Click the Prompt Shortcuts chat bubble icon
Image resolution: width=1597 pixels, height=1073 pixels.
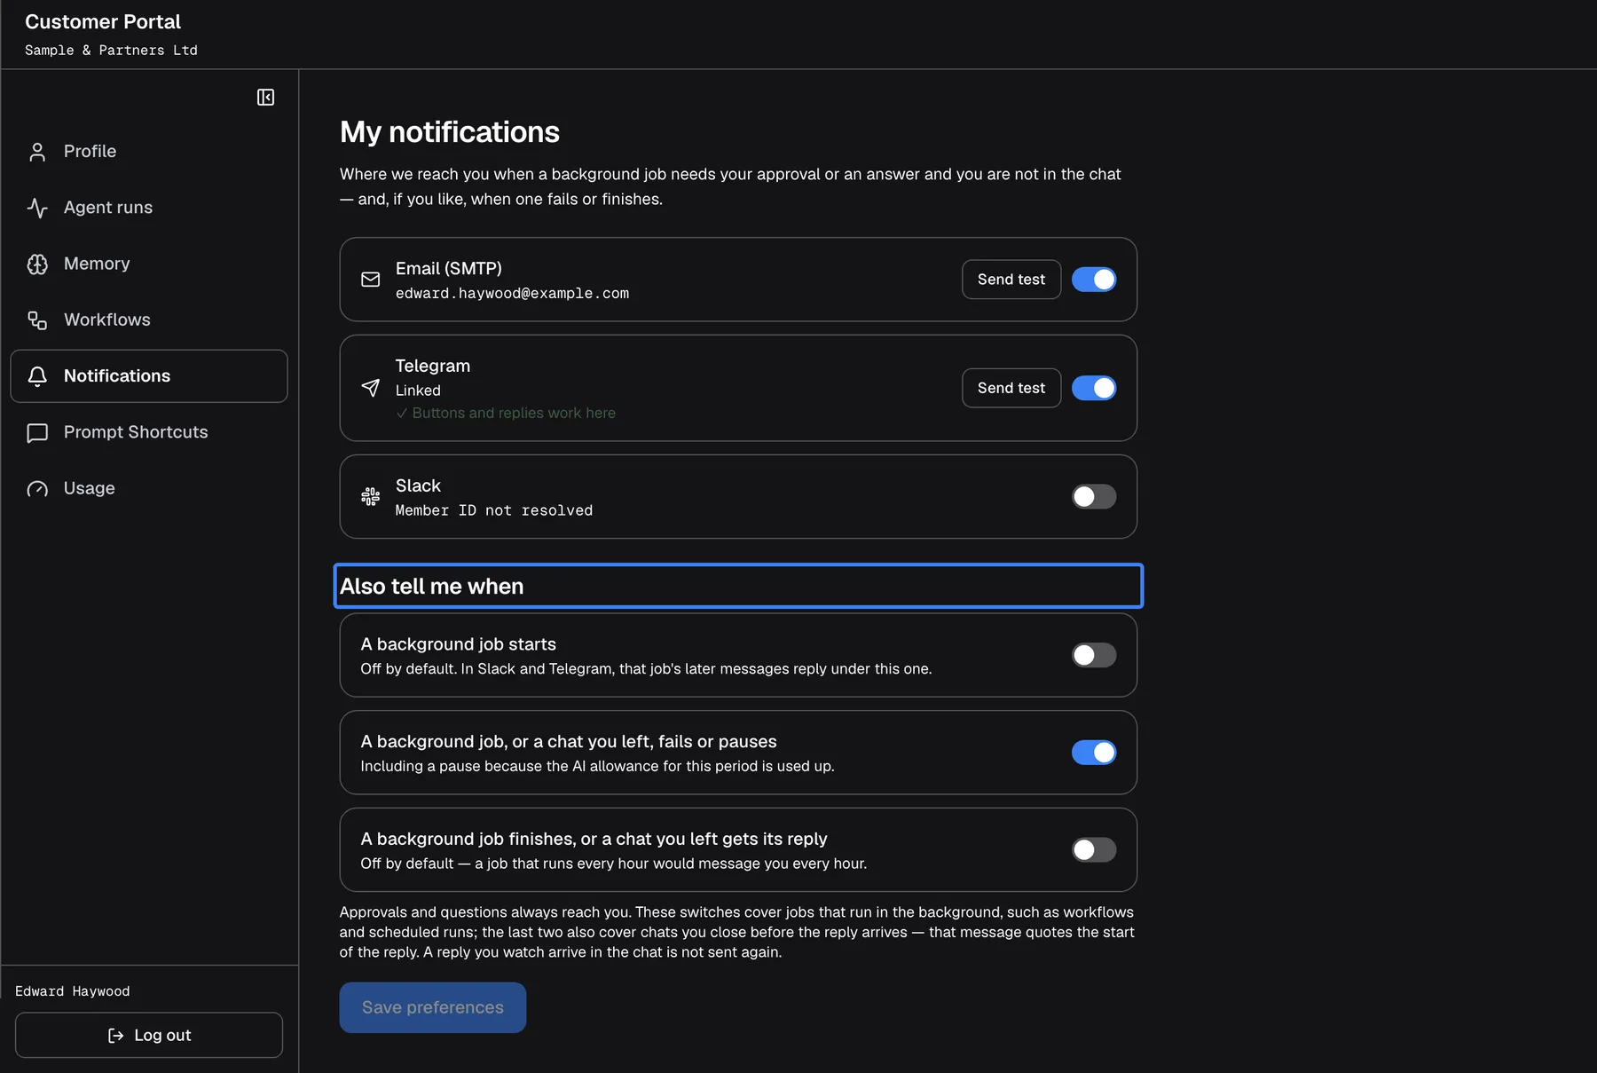coord(37,432)
